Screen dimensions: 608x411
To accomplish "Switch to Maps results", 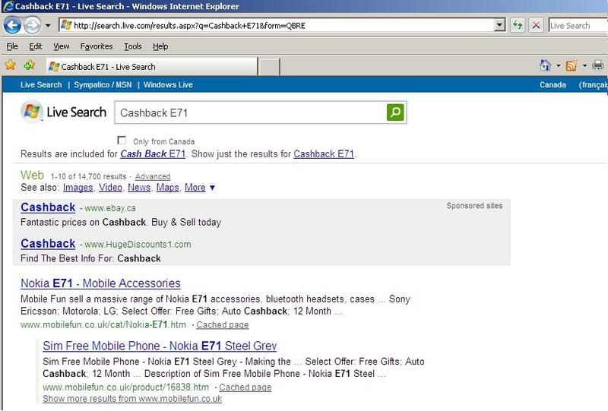I will 167,188.
